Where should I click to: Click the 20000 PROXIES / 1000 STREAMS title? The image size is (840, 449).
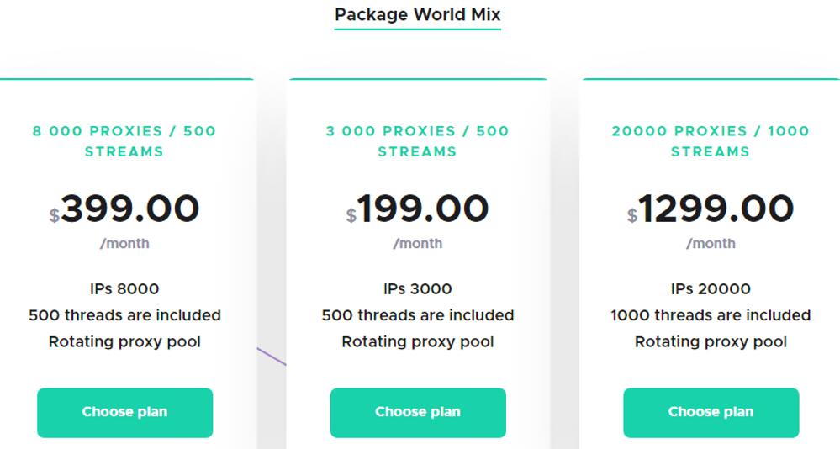pos(711,141)
